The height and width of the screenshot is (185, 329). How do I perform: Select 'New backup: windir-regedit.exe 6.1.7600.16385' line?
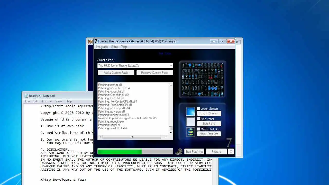click(x=127, y=118)
